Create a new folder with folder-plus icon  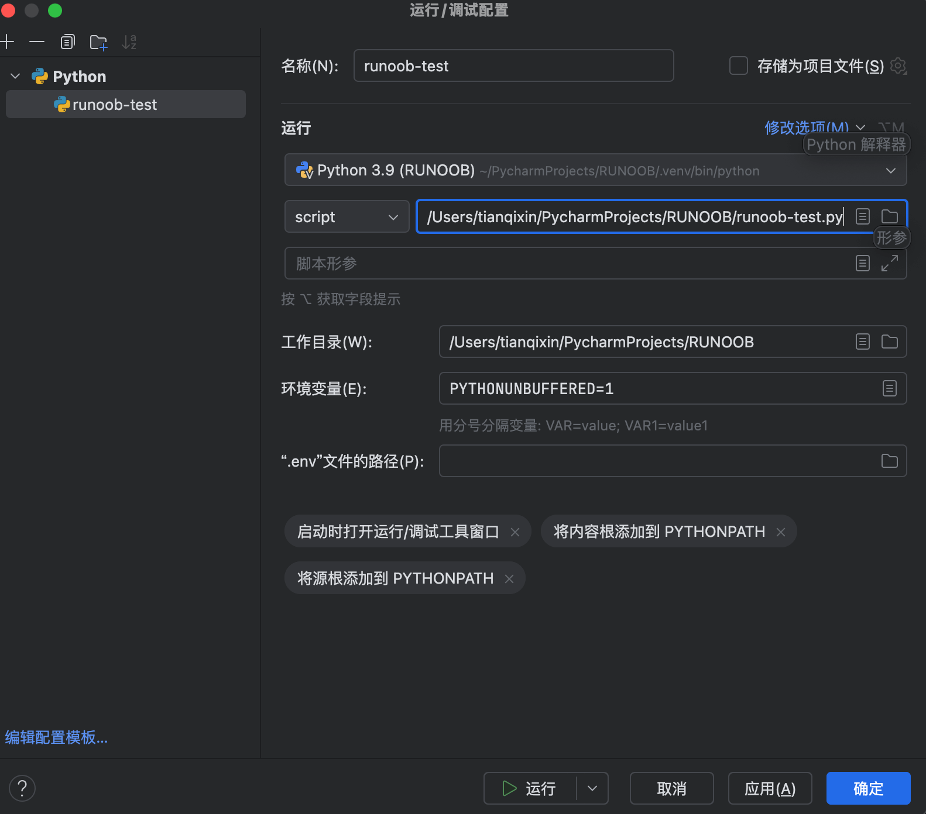click(x=98, y=42)
